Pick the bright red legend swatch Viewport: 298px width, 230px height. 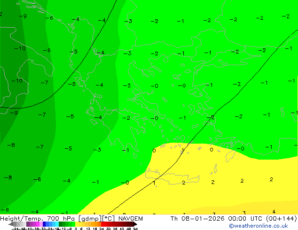(102, 224)
